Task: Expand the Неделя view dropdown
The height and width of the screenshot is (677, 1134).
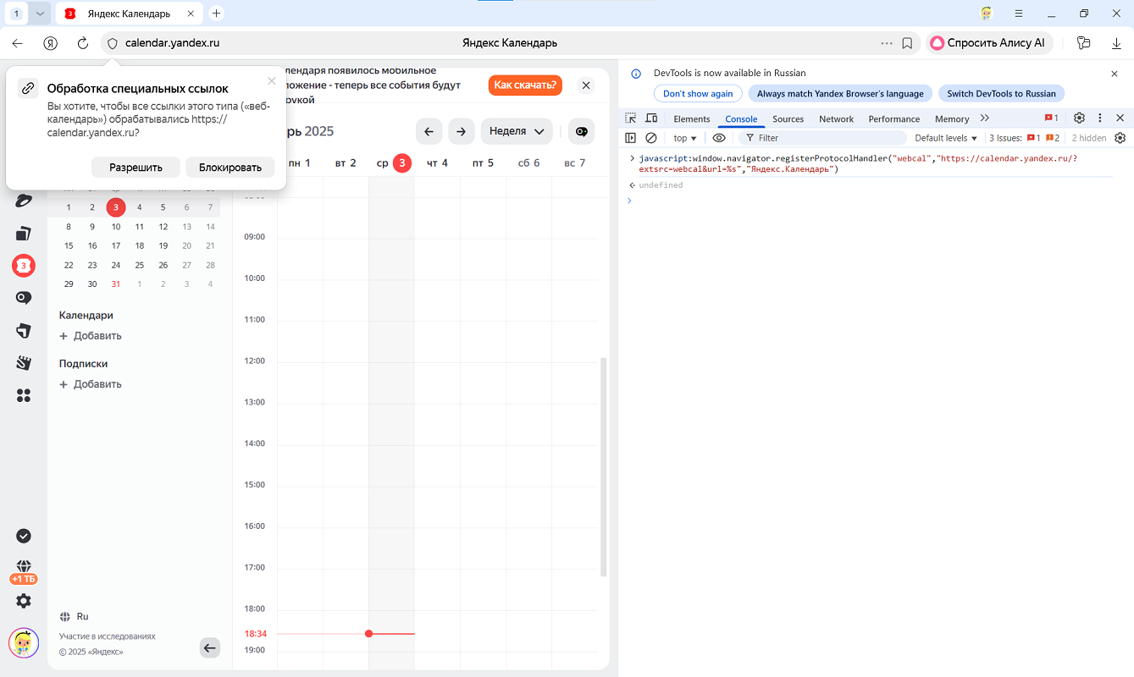Action: pyautogui.click(x=517, y=131)
